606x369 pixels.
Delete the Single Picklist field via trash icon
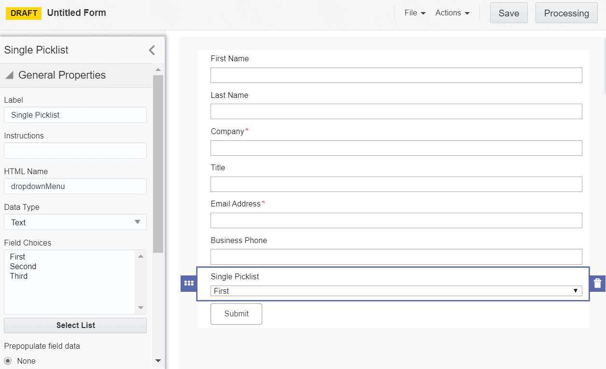point(598,283)
